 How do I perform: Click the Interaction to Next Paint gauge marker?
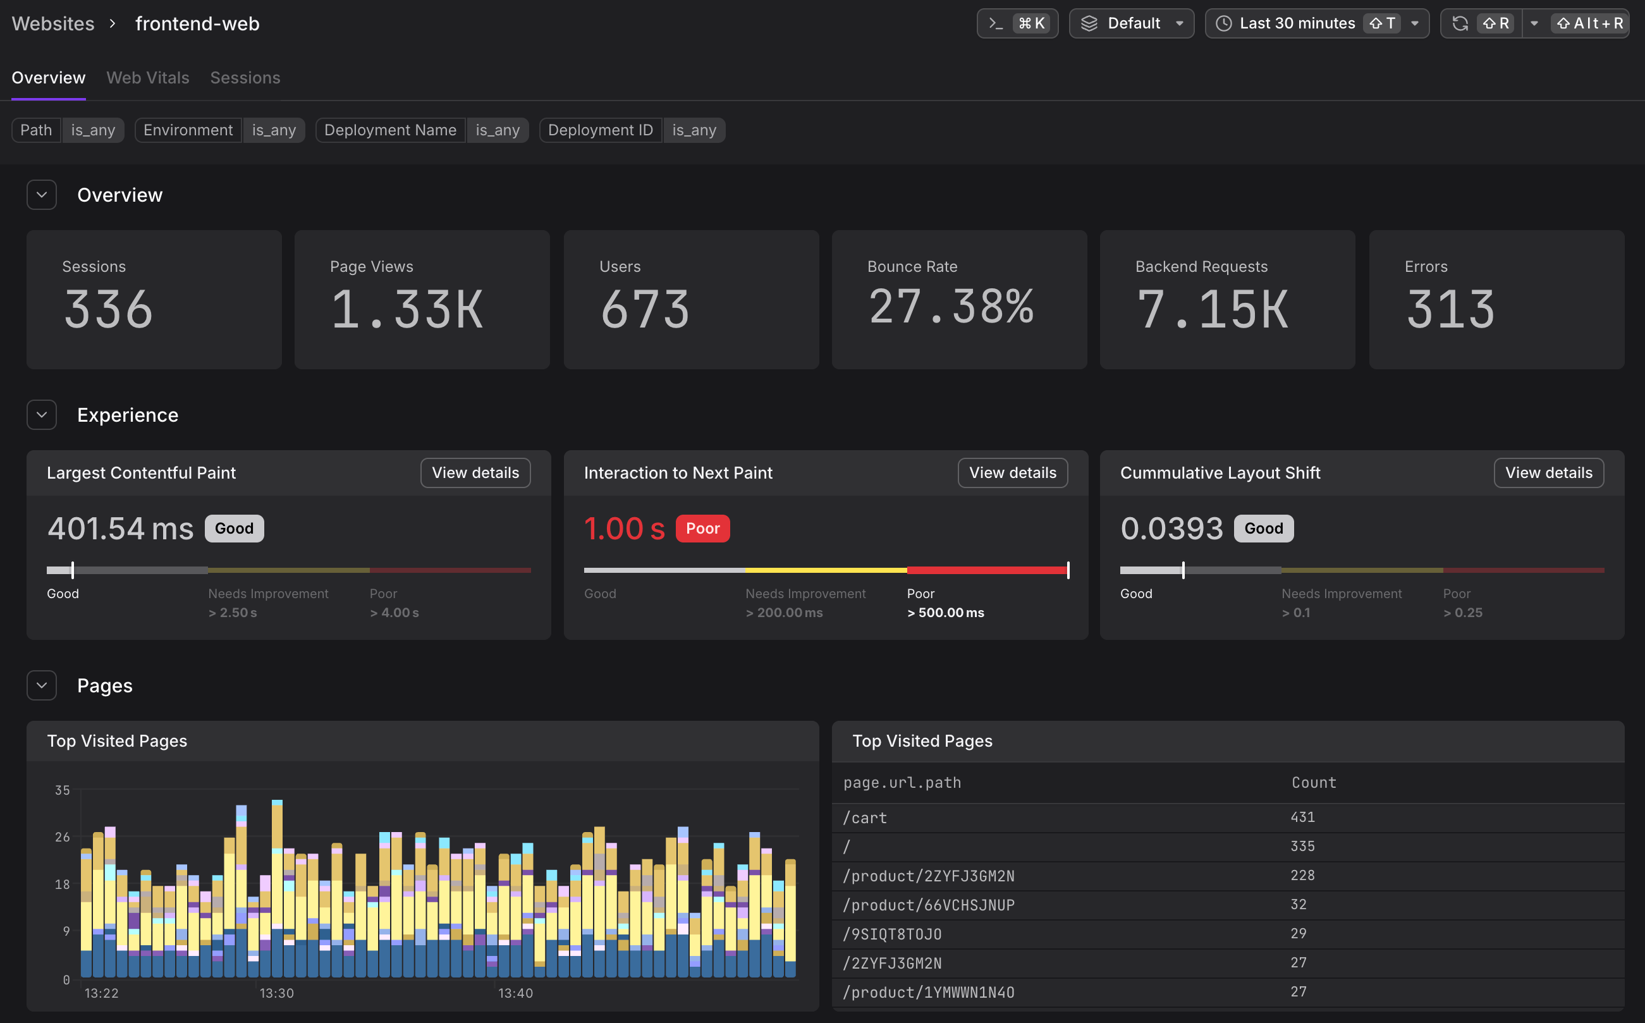[1067, 570]
